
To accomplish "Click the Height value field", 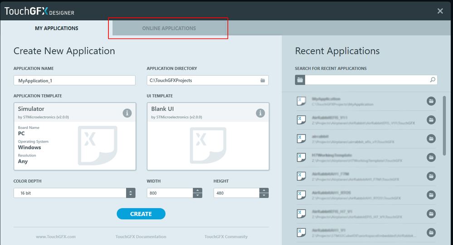I will pyautogui.click(x=236, y=193).
